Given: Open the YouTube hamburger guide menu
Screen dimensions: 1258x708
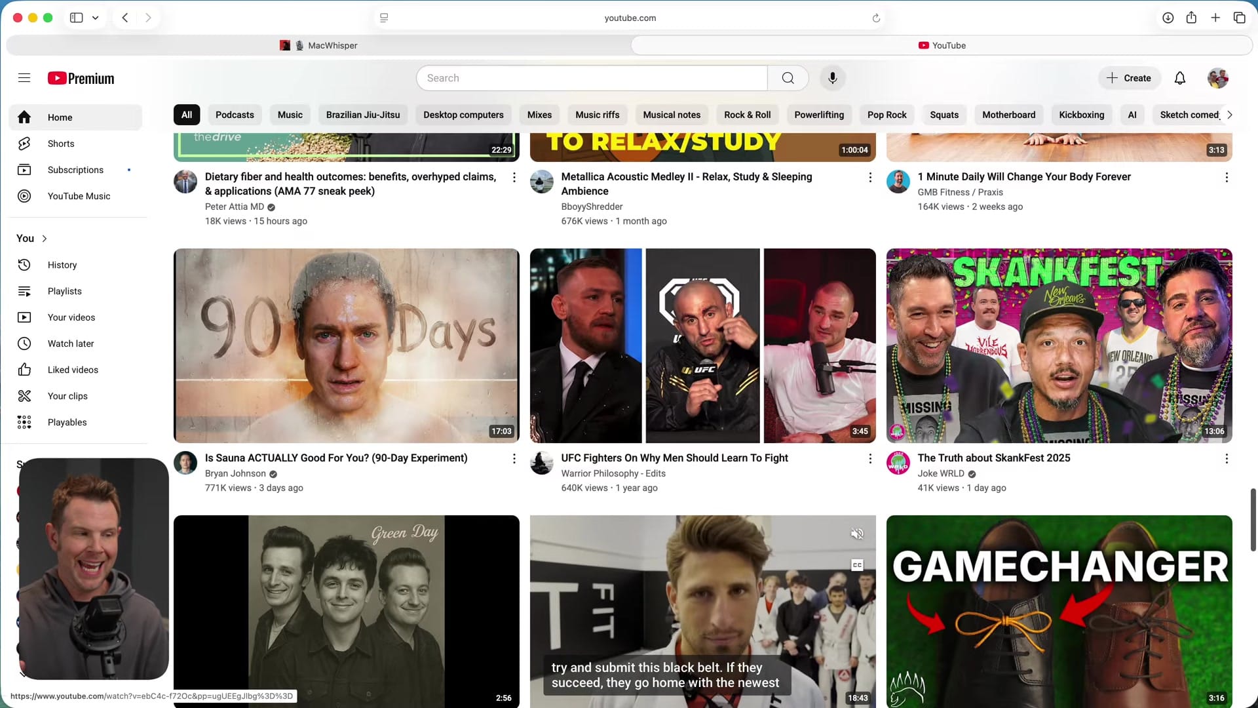Looking at the screenshot, I should point(24,78).
